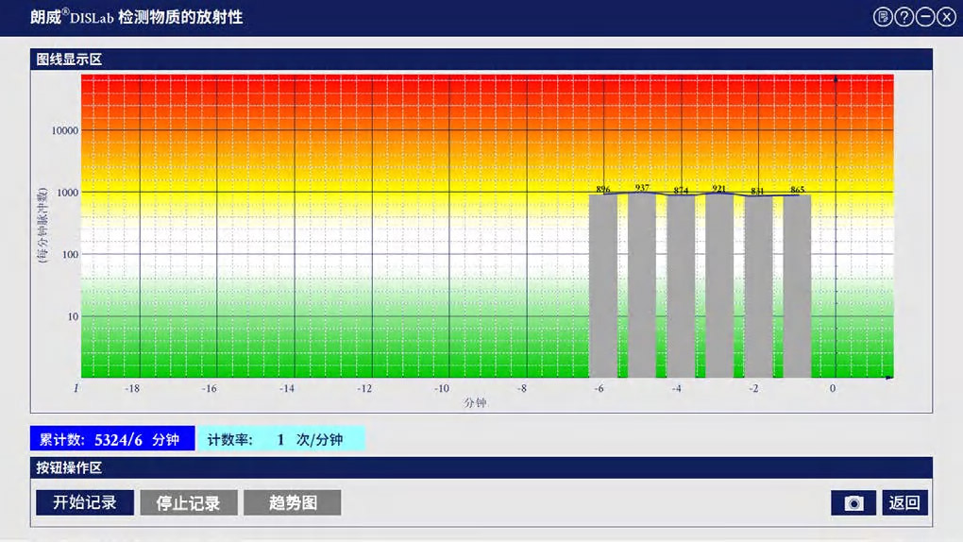Screen dimensions: 963x542
Task: Select the gray bar labeled 896
Action: point(603,286)
